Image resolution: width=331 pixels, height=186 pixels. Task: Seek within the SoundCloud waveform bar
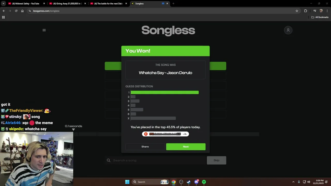[165, 134]
